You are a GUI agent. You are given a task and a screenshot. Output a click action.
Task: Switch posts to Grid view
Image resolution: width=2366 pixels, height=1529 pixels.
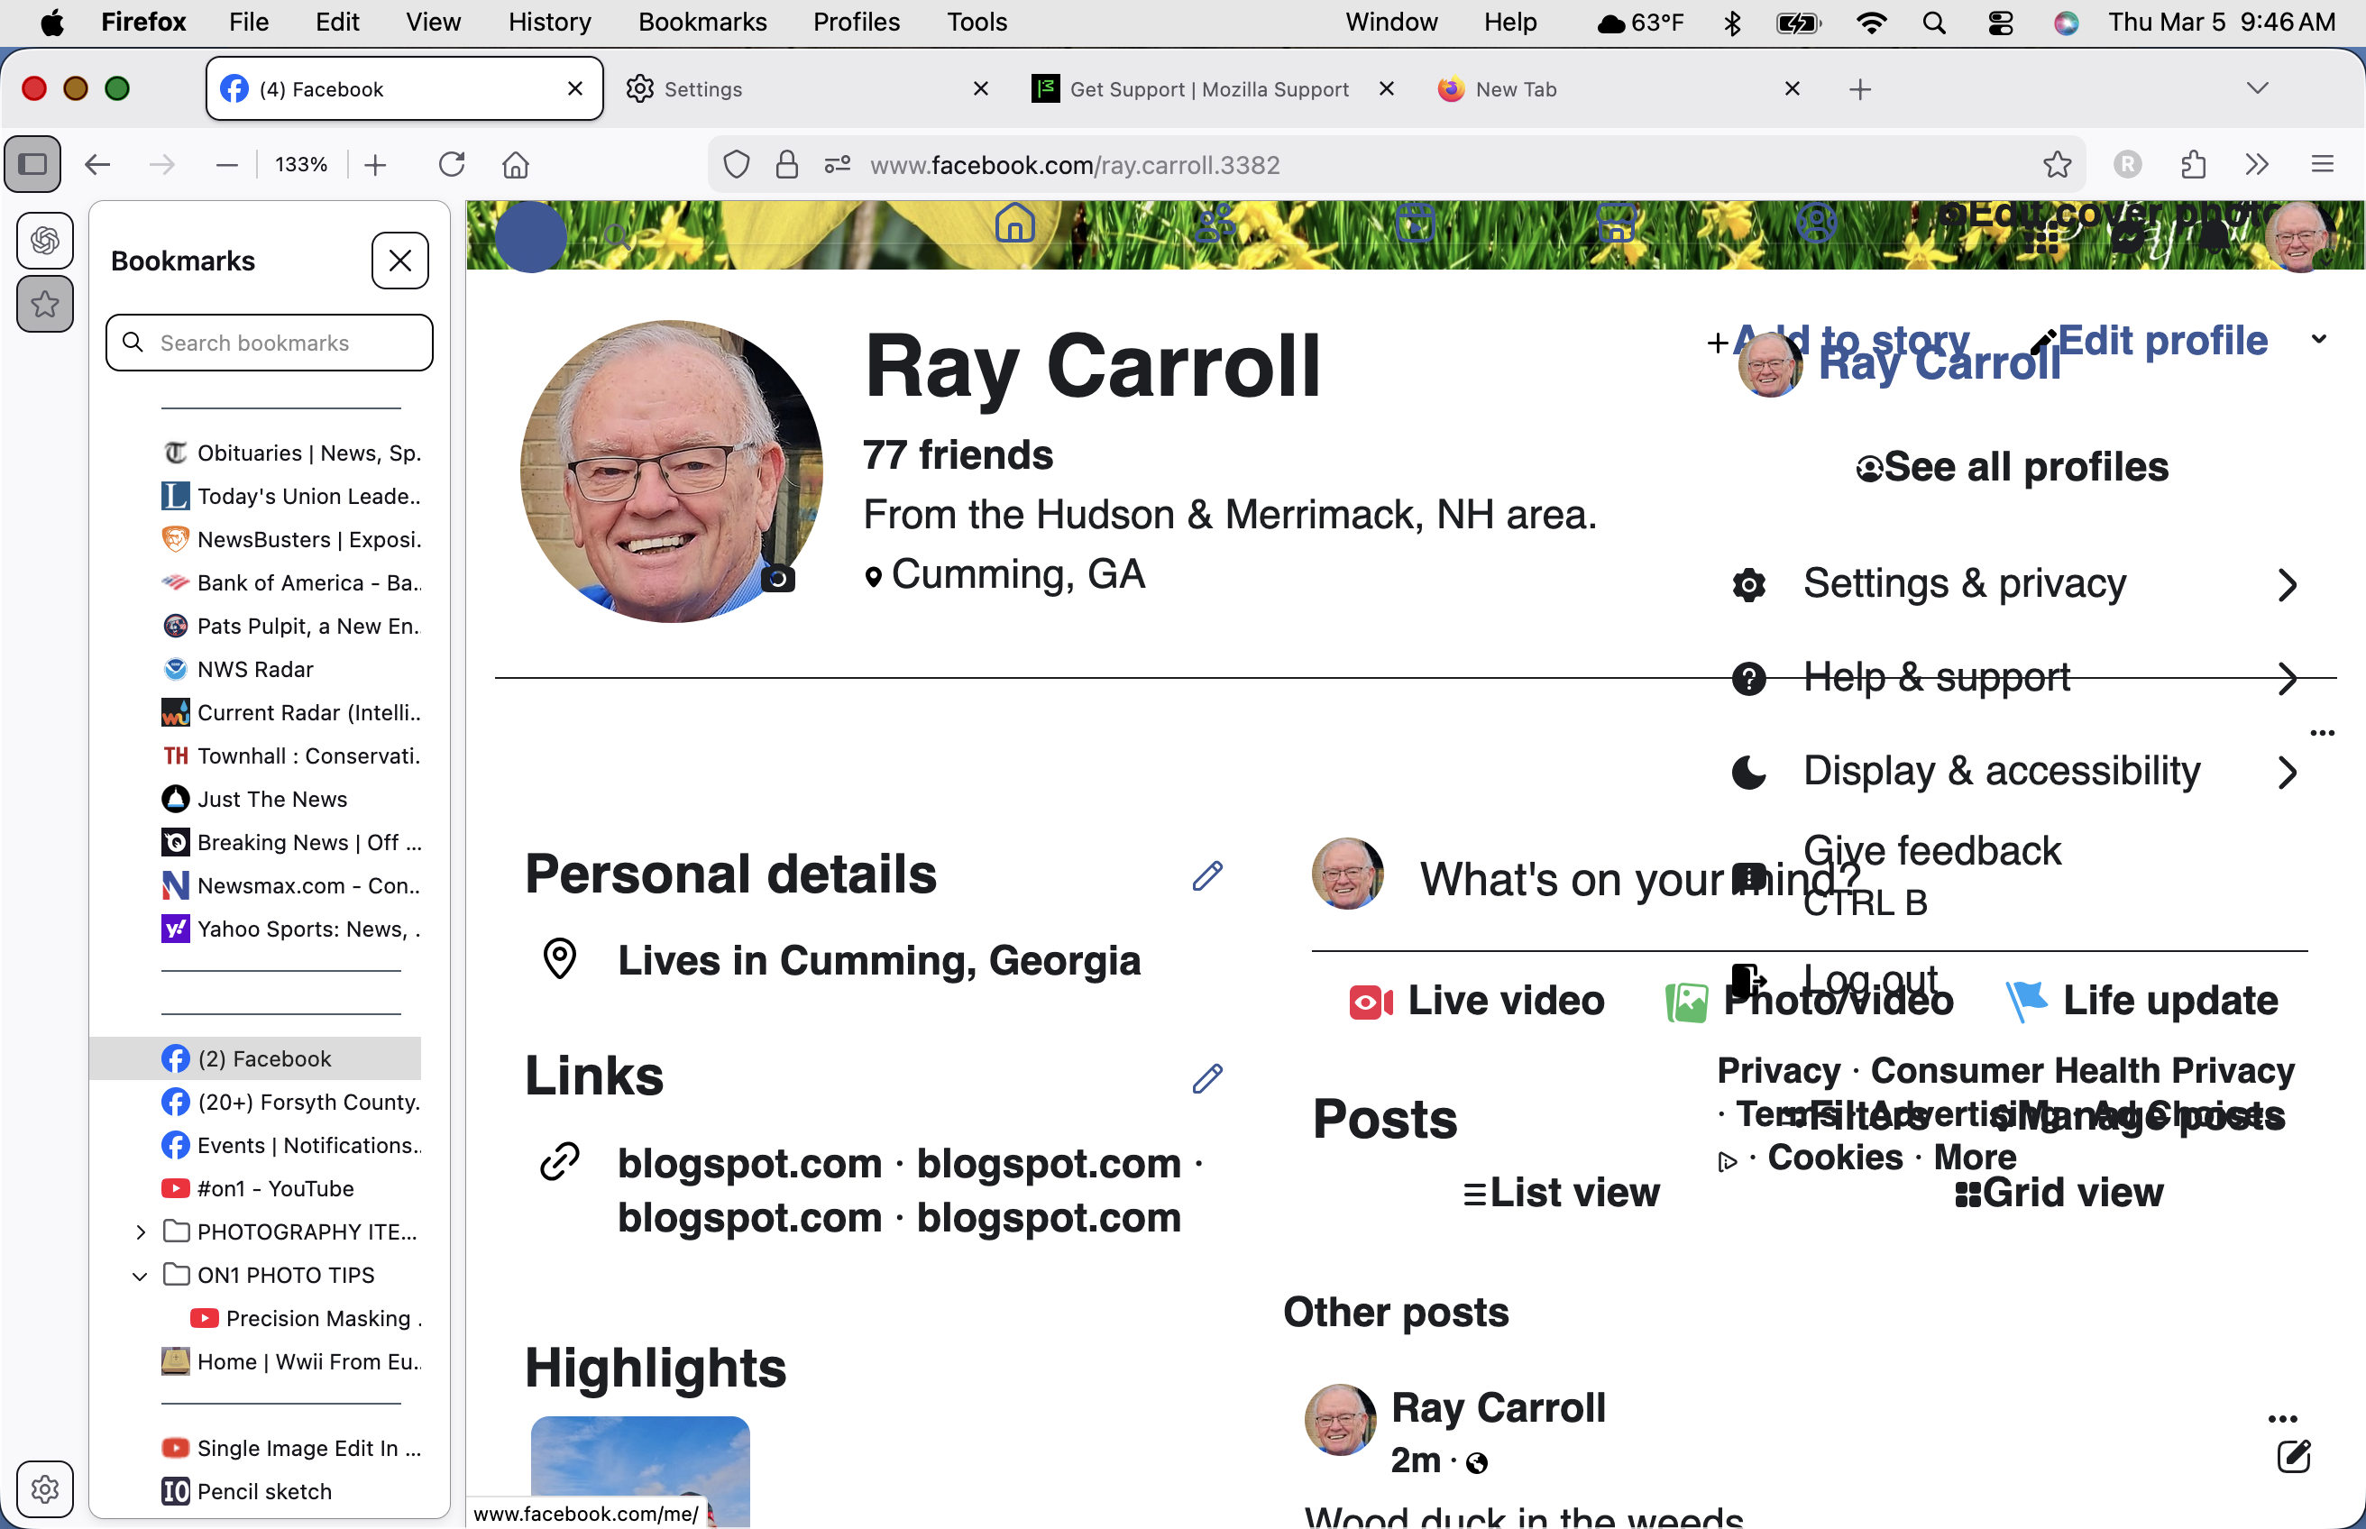[2059, 1194]
